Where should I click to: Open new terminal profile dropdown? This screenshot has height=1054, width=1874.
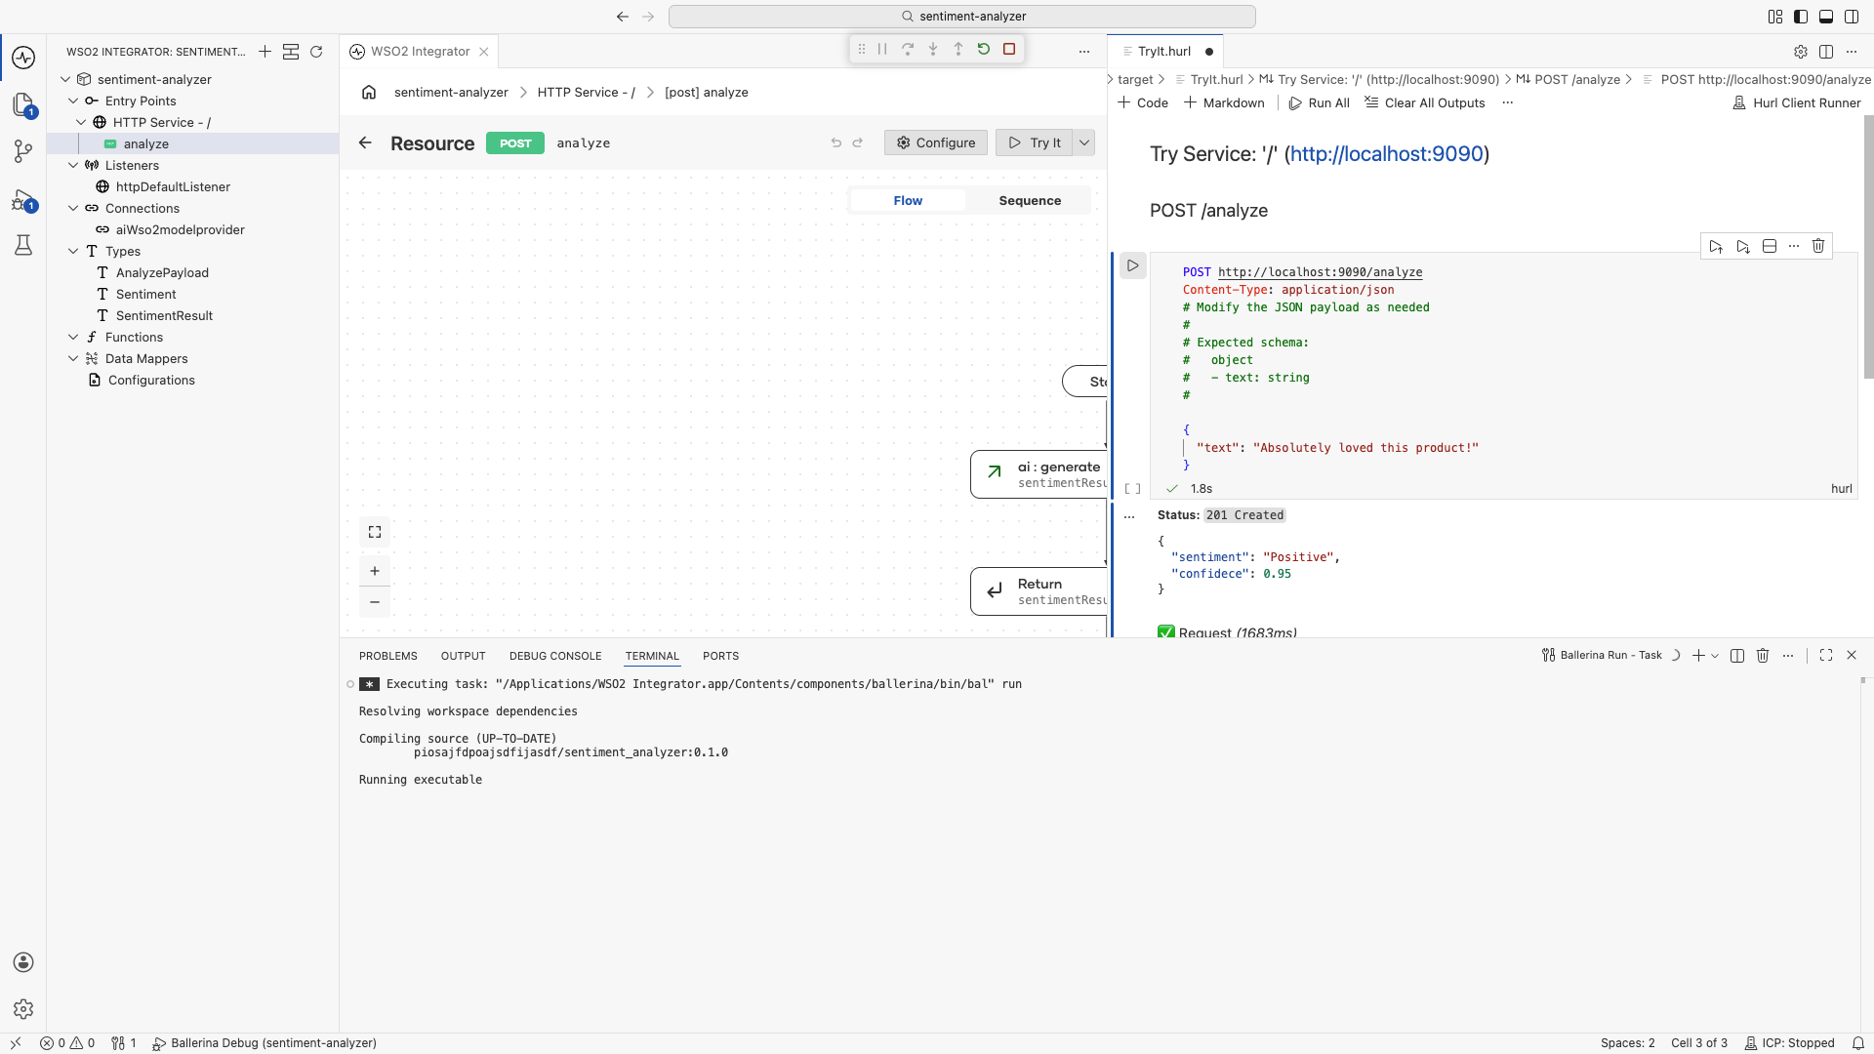coord(1715,656)
